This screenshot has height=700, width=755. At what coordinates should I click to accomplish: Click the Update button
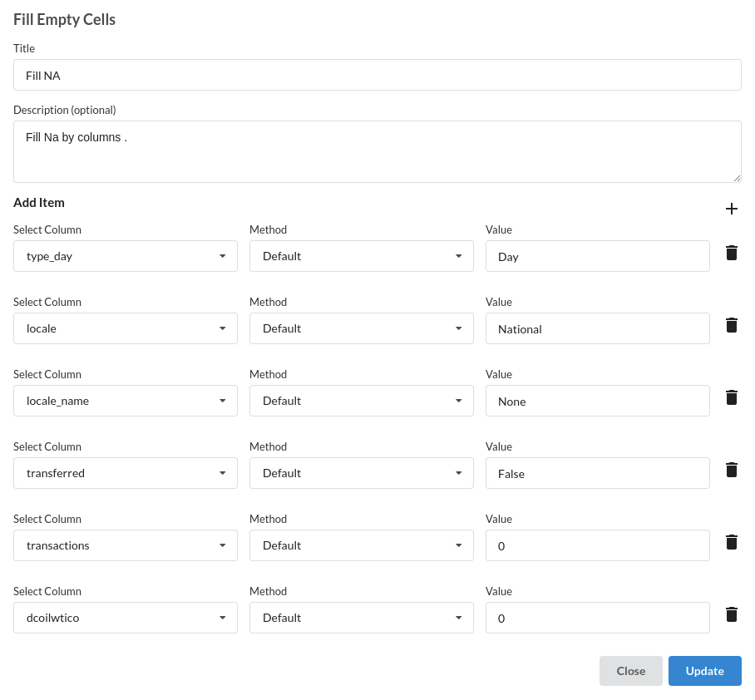click(x=704, y=671)
